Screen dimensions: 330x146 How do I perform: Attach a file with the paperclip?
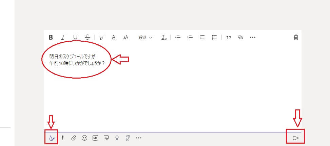tap(73, 138)
